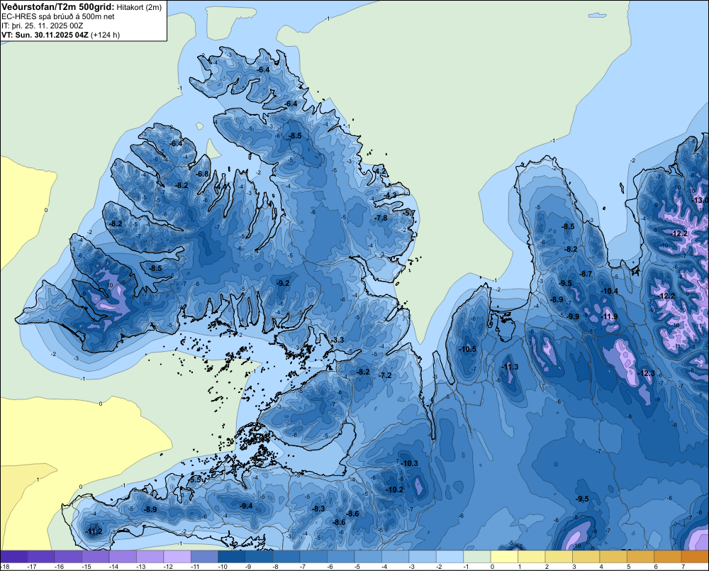Select the -11.3 temperature value
Viewport: 709px width, 571px height.
click(510, 367)
